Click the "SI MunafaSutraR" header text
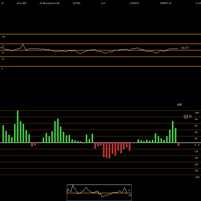This screenshot has height=201, width=201. (49, 3)
